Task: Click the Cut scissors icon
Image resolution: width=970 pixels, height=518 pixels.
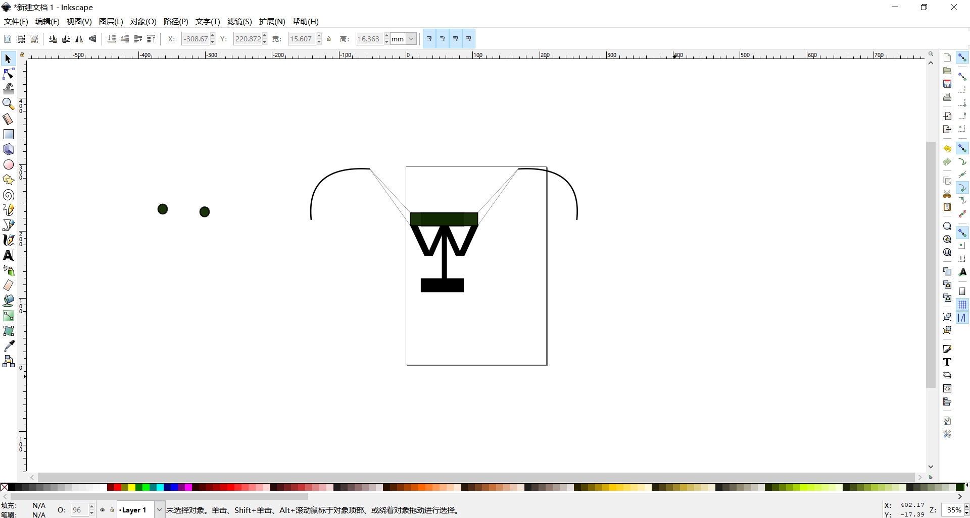Action: coord(947,194)
